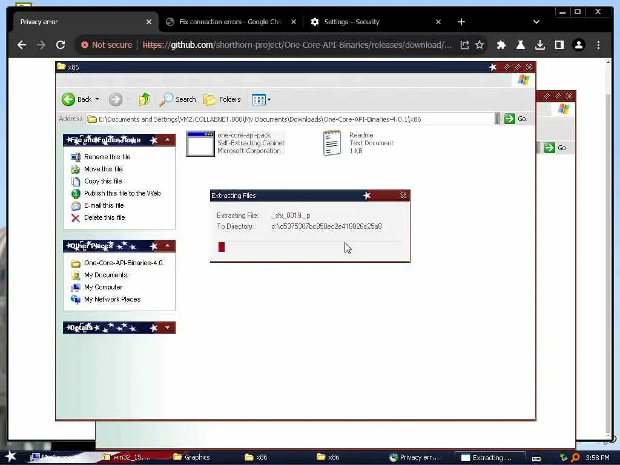Close the Extracting Files dialog
This screenshot has width=620, height=465.
[x=403, y=196]
